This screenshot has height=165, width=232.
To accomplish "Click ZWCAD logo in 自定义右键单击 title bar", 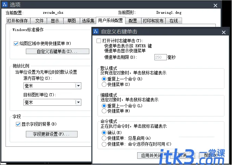I will [x=96, y=31].
